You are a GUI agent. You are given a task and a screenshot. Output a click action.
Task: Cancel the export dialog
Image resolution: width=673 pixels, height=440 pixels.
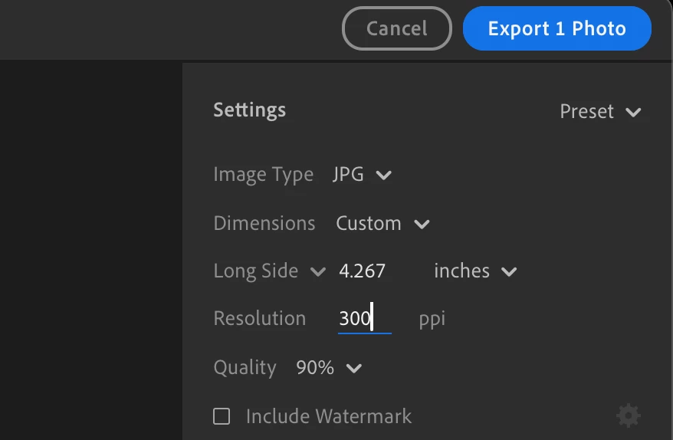(396, 29)
